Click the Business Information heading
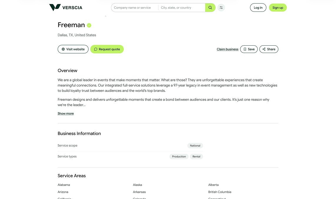Screen dimensions: 336x199 click(x=79, y=133)
